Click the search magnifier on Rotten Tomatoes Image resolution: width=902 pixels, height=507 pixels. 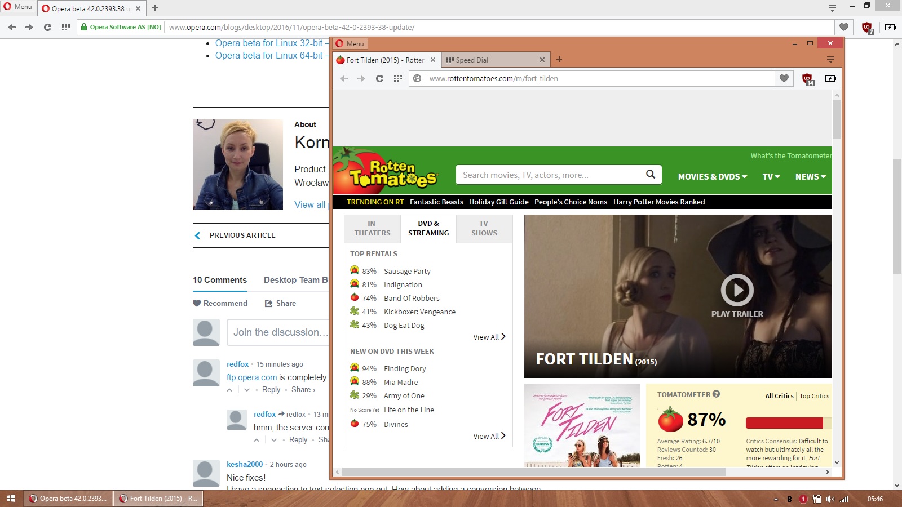tap(651, 174)
